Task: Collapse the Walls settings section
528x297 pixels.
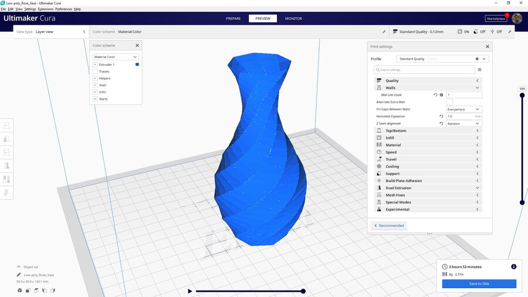Action: [428, 87]
